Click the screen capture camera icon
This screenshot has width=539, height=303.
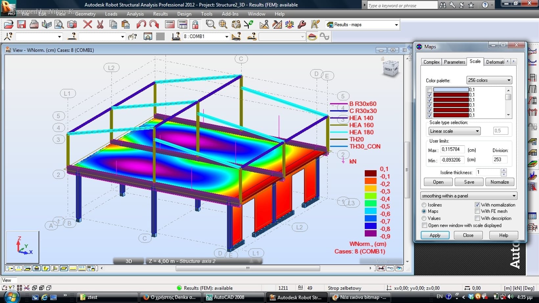point(72,25)
